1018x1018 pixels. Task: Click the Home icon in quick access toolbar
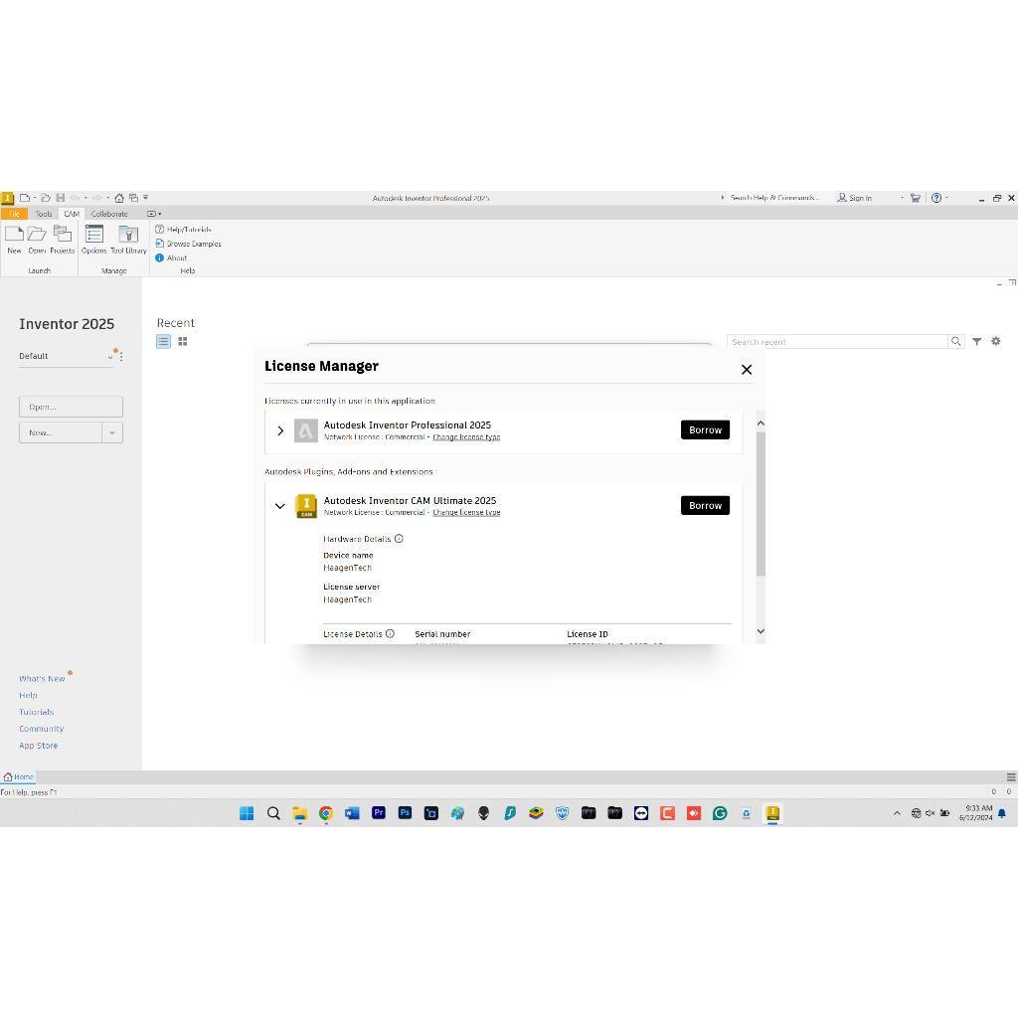pyautogui.click(x=119, y=198)
